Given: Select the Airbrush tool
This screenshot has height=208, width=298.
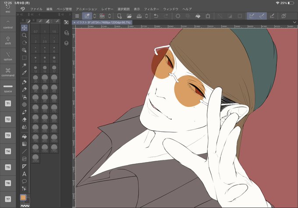Looking at the screenshot, I should click(x=25, y=97).
